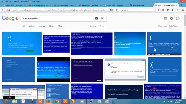Open 'Windows Explorer has stopped working' thumbnail
Viewport: 186px width, 104px height.
click(x=23, y=92)
